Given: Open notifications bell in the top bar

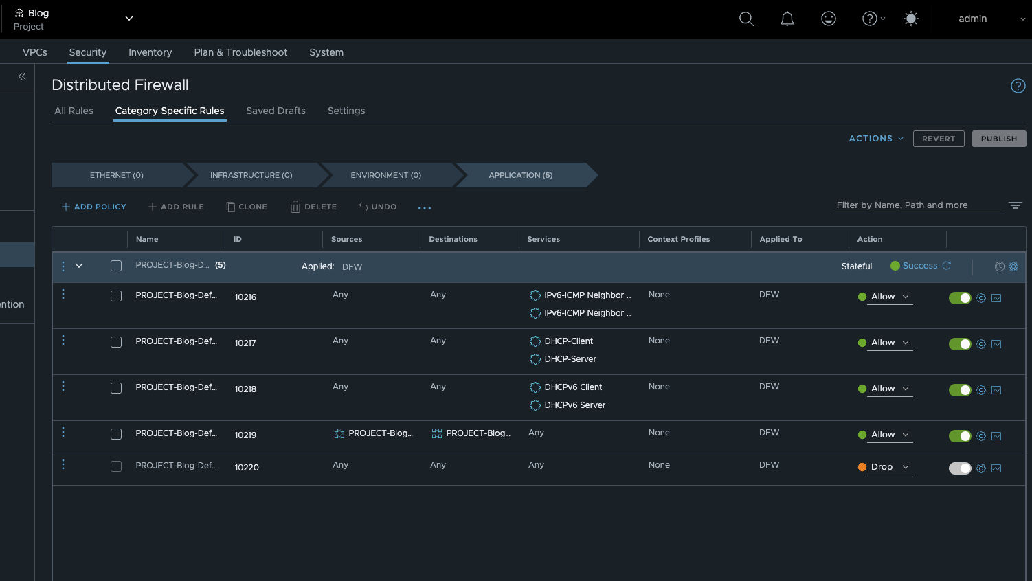Looking at the screenshot, I should pyautogui.click(x=787, y=19).
